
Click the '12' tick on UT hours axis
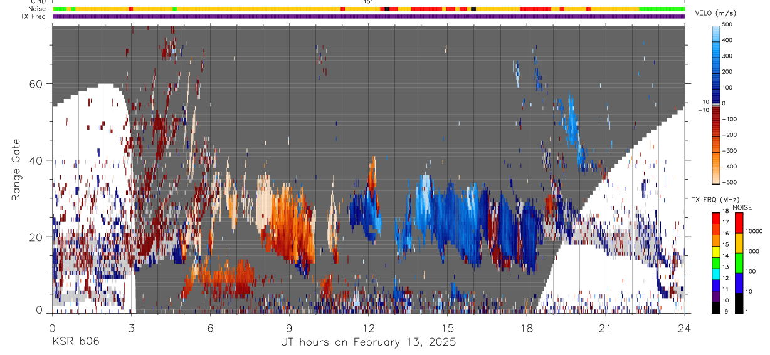click(369, 329)
